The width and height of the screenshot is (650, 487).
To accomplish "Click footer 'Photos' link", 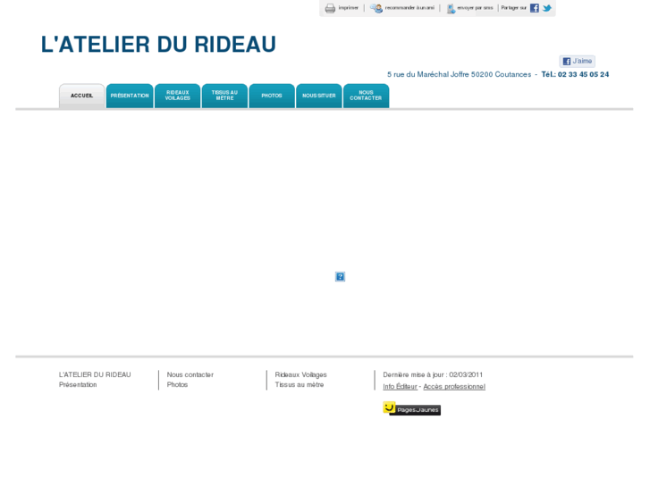I will coord(177,384).
